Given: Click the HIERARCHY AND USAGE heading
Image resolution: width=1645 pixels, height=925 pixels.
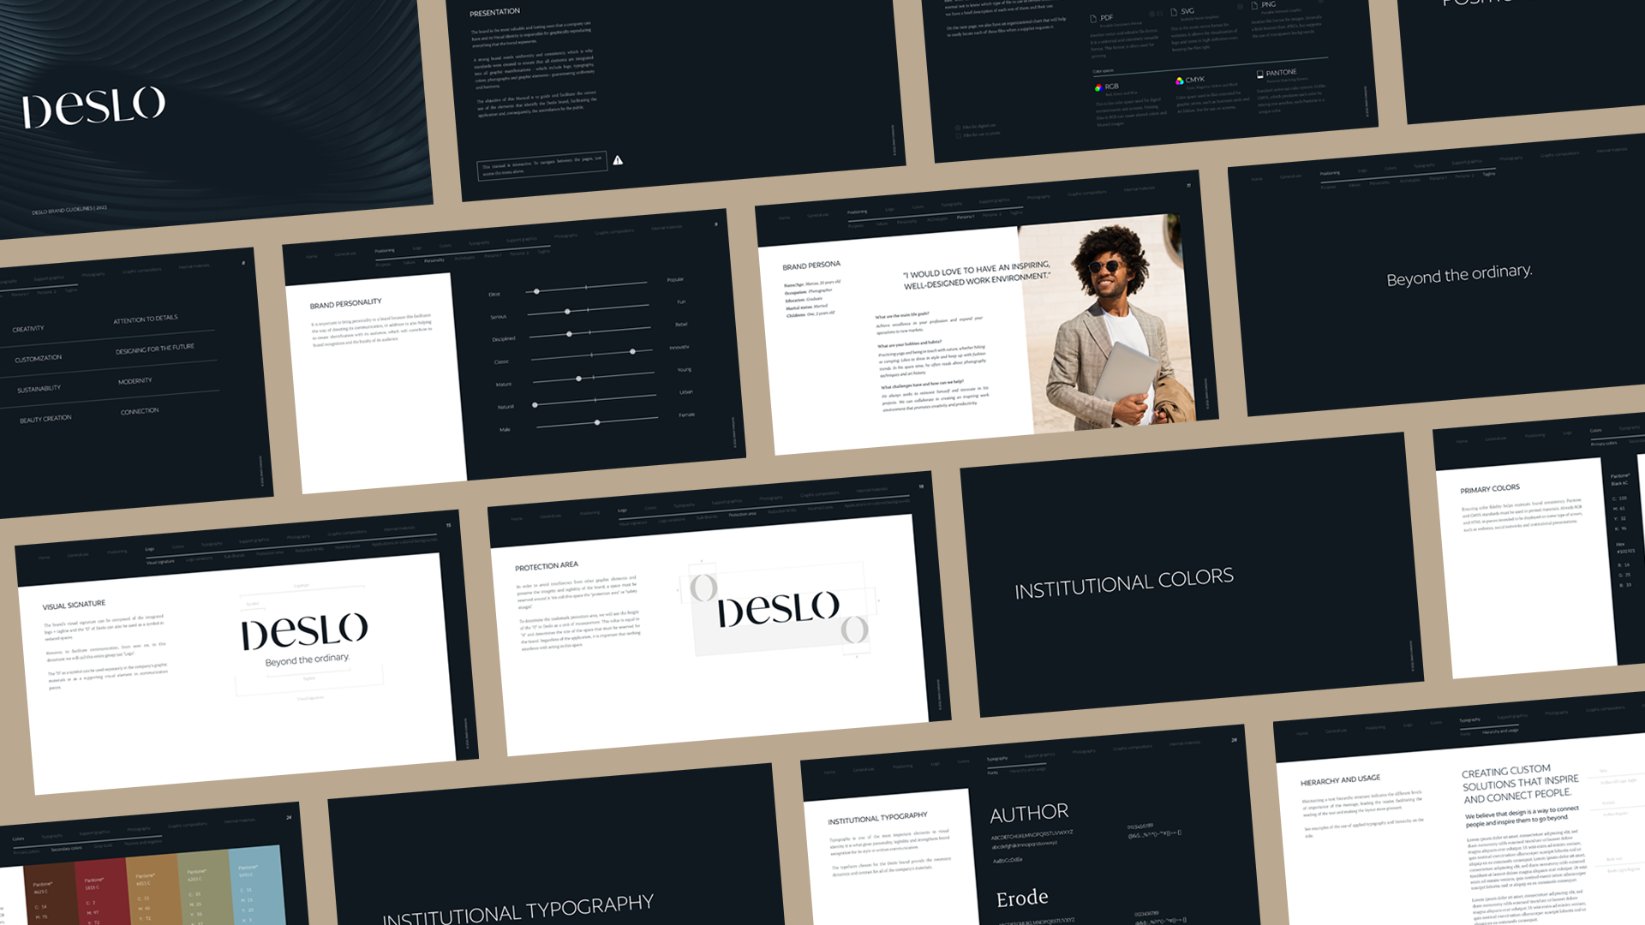Looking at the screenshot, I should click(x=1340, y=780).
